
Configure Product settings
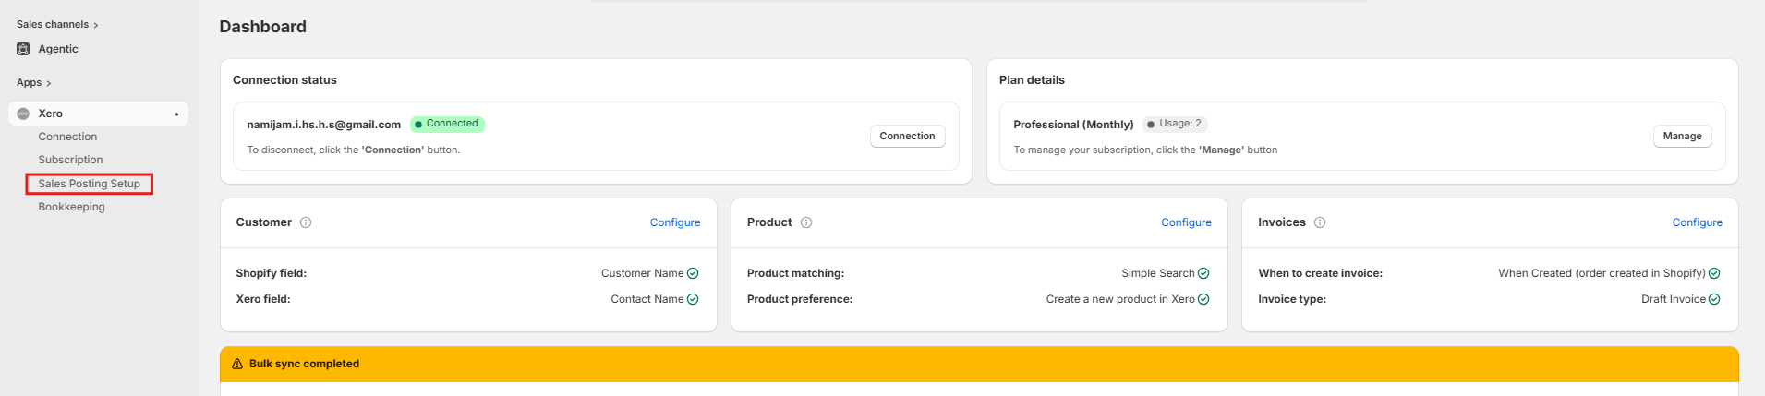click(x=1186, y=222)
